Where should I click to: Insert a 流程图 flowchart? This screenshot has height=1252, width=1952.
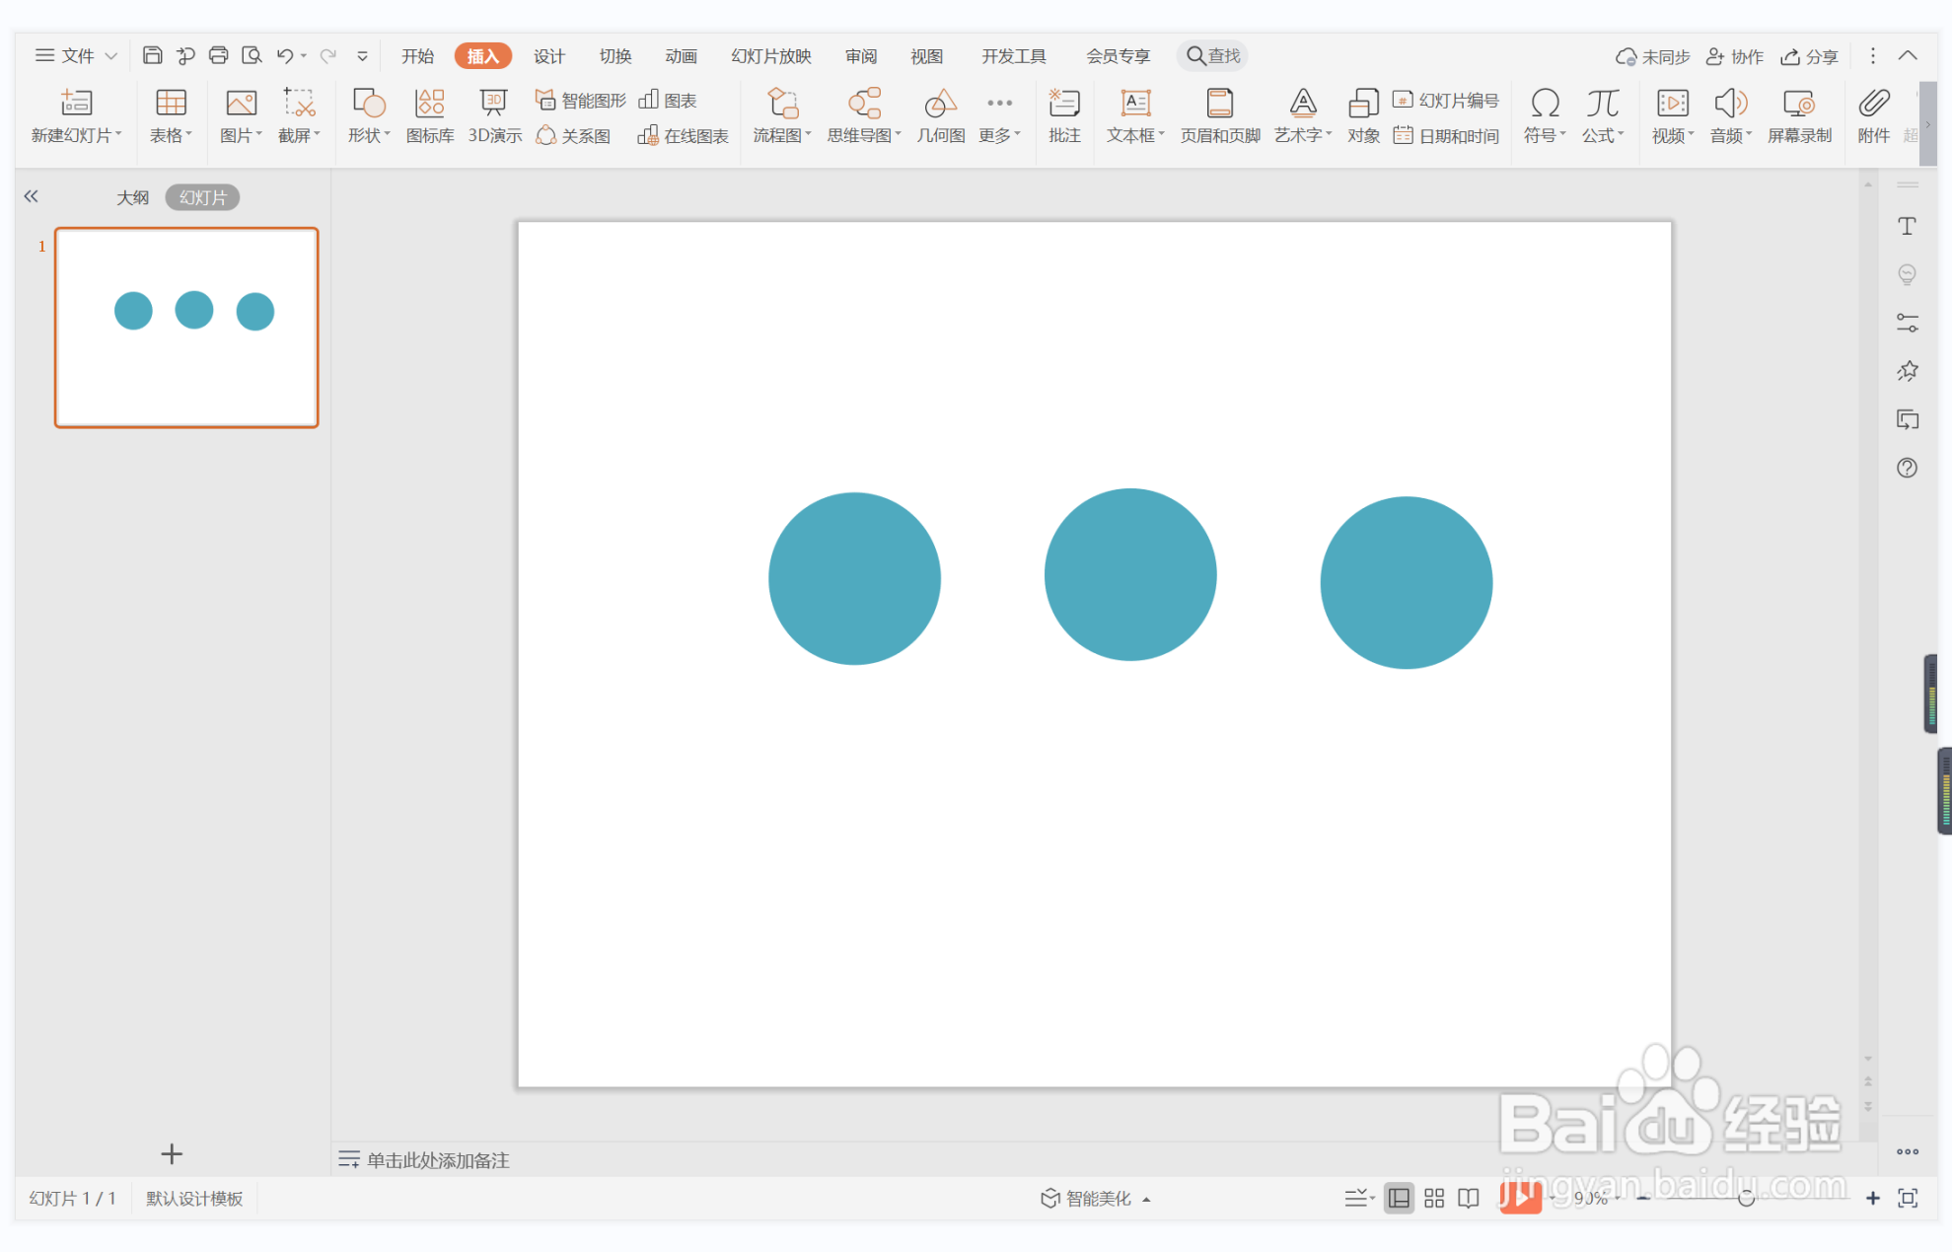[781, 115]
